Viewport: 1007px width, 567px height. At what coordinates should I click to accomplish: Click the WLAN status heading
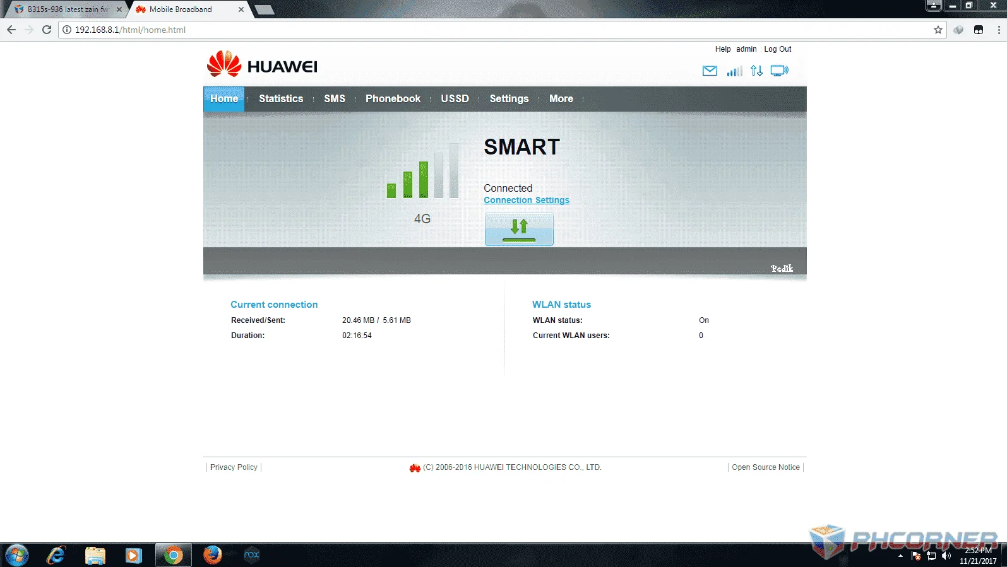coord(561,305)
